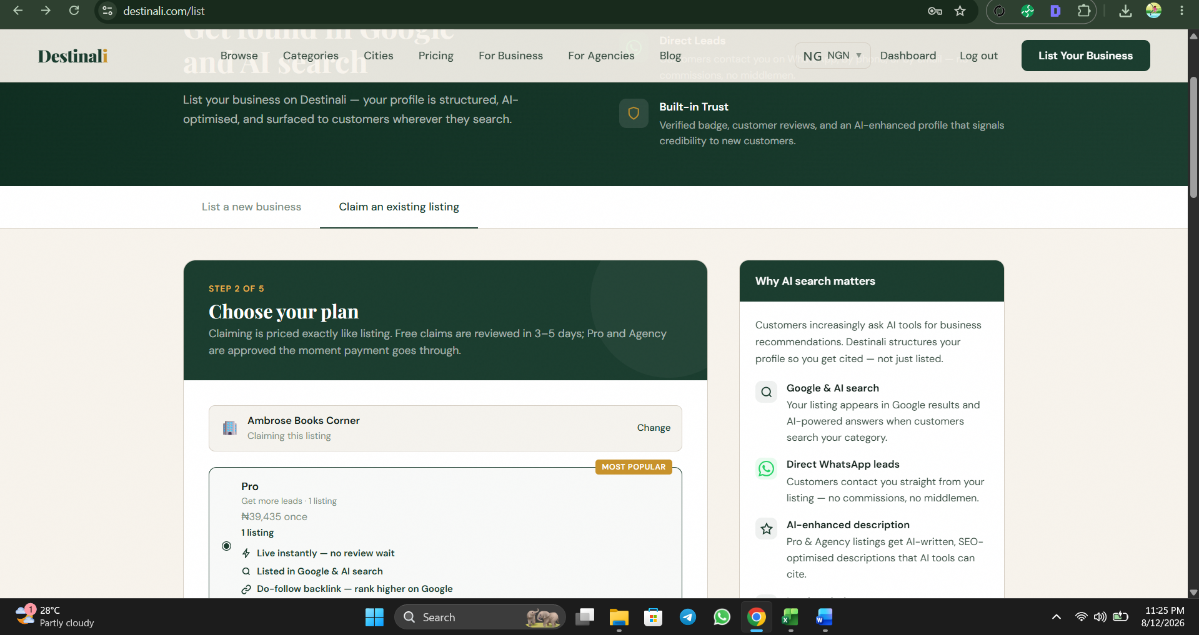Show hidden system tray icons
Viewport: 1199px width, 635px height.
pyautogui.click(x=1057, y=617)
